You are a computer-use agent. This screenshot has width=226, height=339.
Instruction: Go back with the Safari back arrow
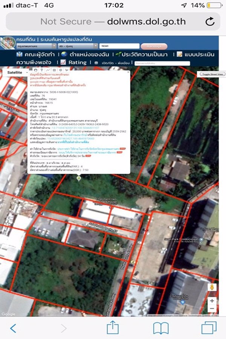pos(13,328)
